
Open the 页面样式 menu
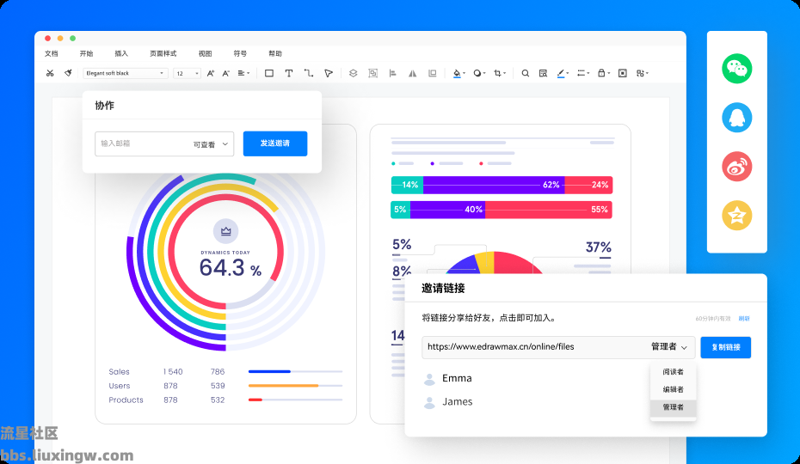pos(163,53)
